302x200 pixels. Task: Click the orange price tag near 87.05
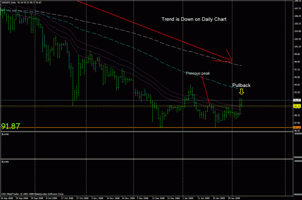[297, 128]
